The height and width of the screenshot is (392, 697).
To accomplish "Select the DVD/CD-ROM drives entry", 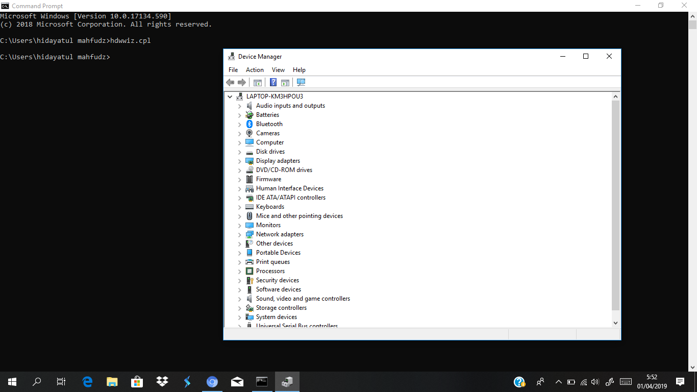I will click(284, 170).
